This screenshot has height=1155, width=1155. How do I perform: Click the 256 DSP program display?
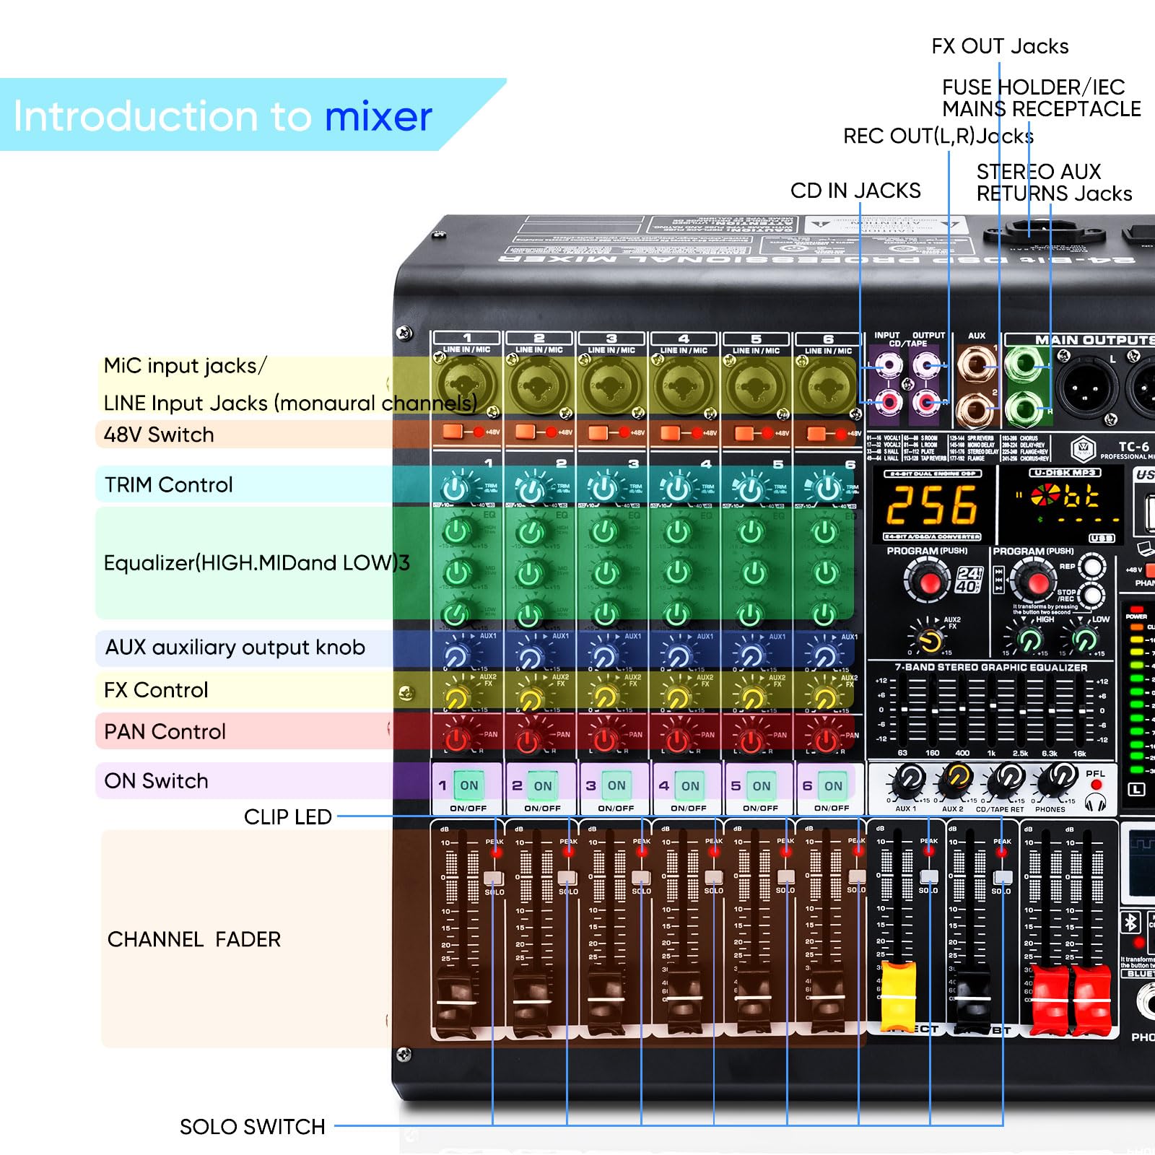pyautogui.click(x=932, y=505)
